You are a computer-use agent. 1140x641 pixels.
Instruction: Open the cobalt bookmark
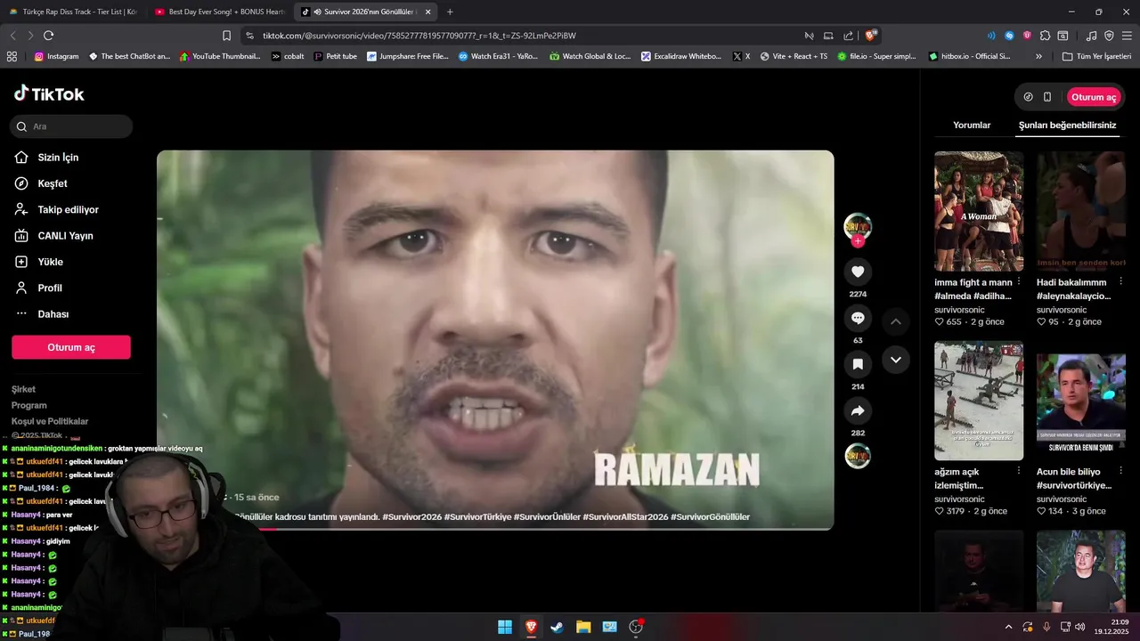tap(288, 56)
